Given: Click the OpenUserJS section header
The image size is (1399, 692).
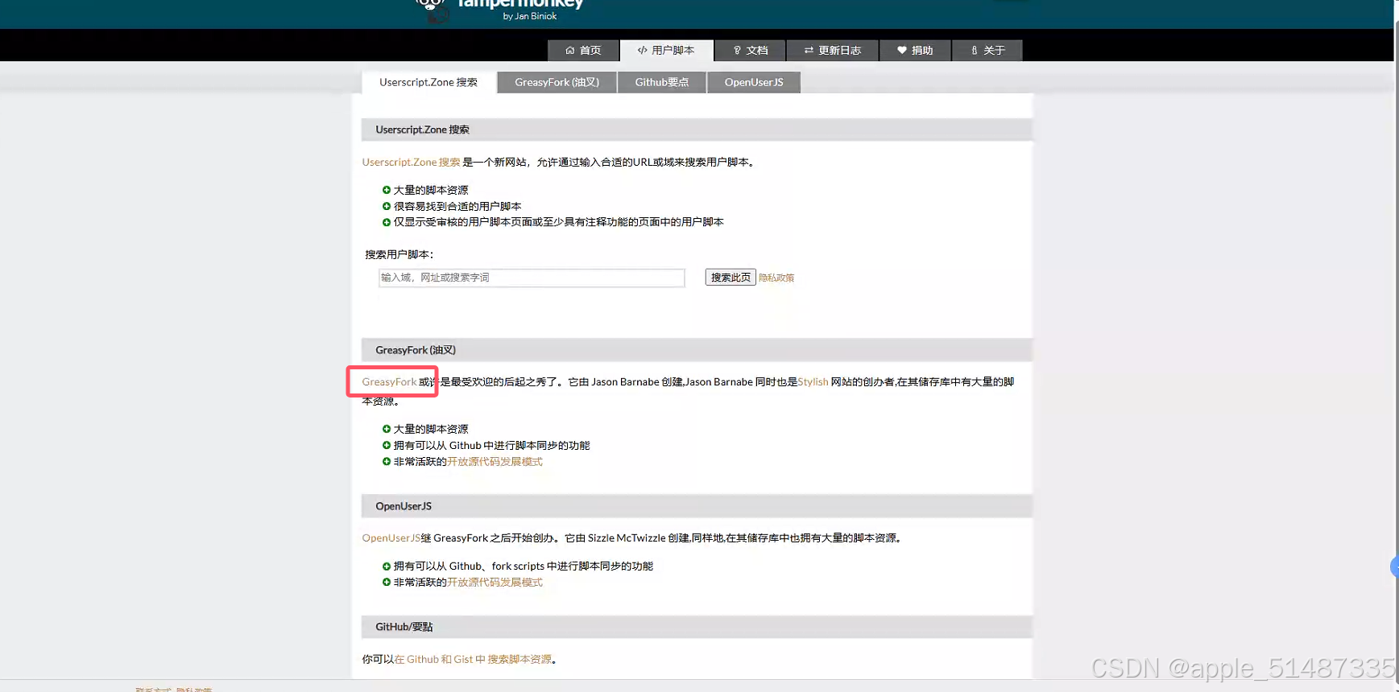Looking at the screenshot, I should (x=697, y=506).
